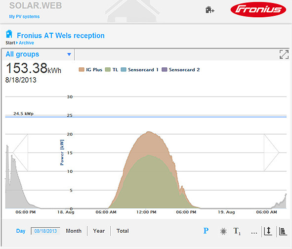Click the 153.38 kWh energy value
The width and height of the screenshot is (292, 249).
click(x=33, y=68)
